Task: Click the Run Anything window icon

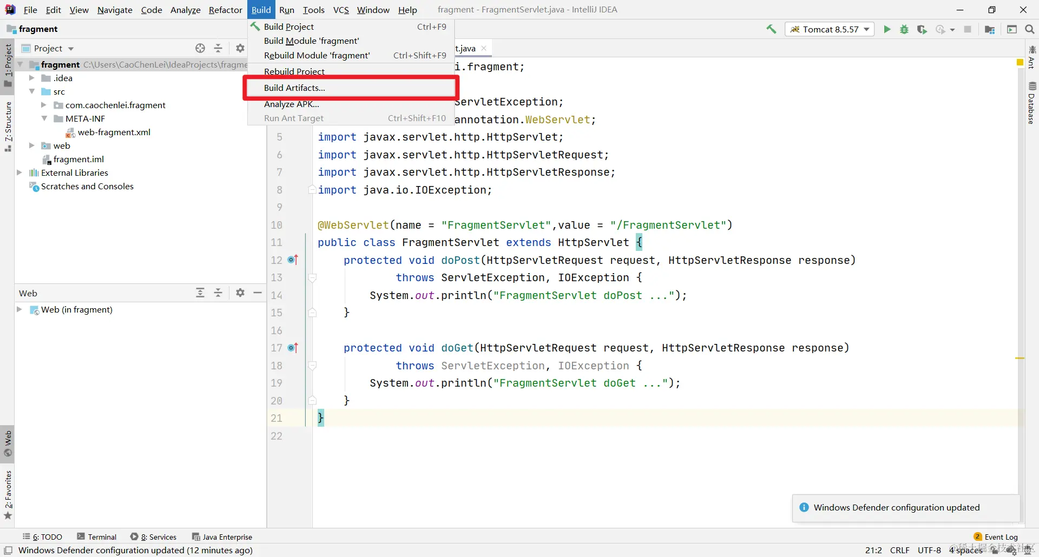Action: (x=1012, y=29)
